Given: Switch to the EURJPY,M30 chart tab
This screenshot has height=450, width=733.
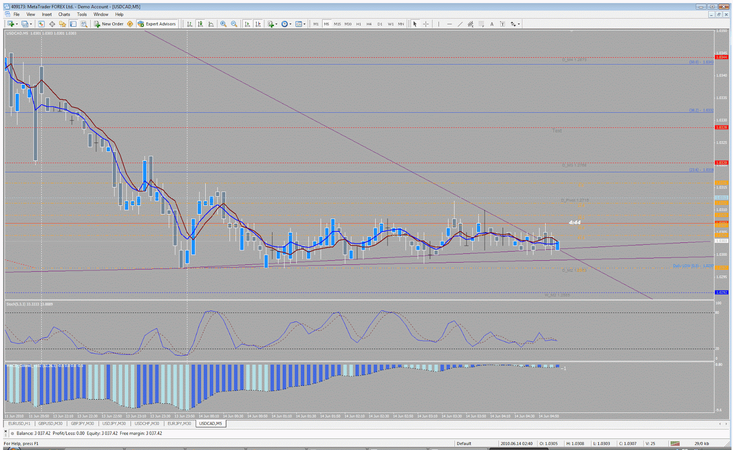Looking at the screenshot, I should [179, 423].
